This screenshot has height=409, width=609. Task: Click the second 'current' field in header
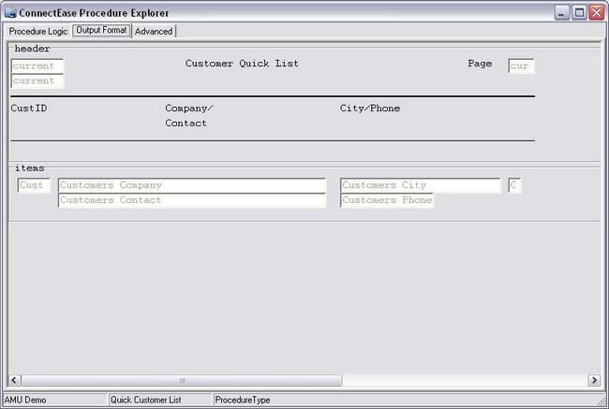tap(37, 81)
